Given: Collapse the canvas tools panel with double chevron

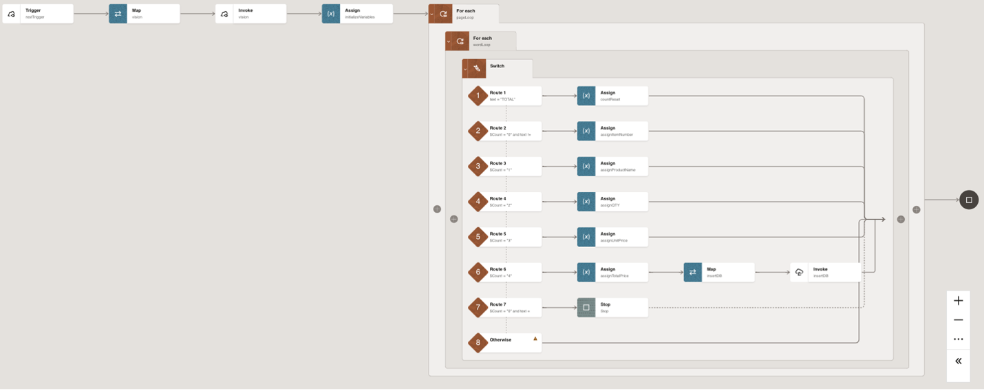Looking at the screenshot, I should [958, 361].
